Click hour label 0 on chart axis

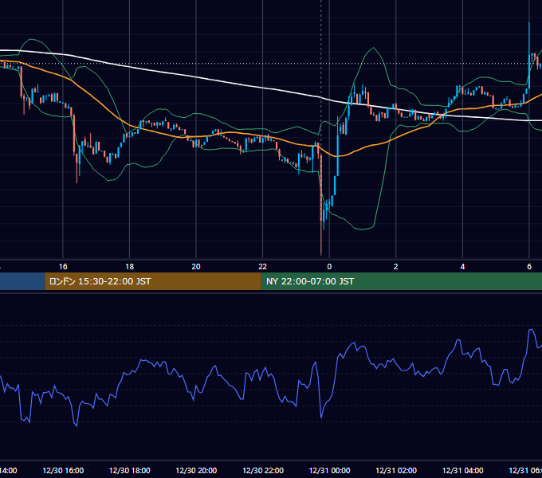pos(329,267)
